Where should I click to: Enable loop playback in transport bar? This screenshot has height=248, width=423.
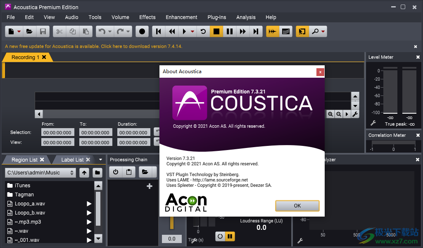pos(203,31)
